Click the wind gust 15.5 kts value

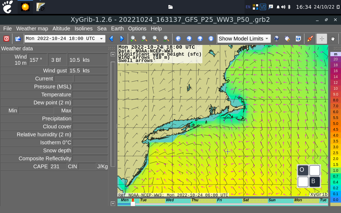[x=88, y=71]
